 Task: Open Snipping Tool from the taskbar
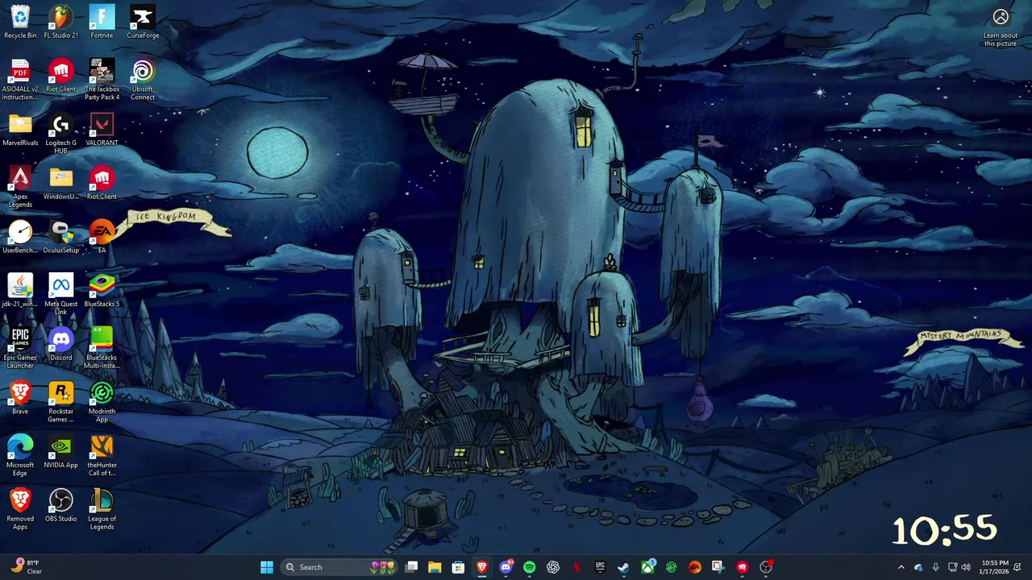(x=718, y=567)
